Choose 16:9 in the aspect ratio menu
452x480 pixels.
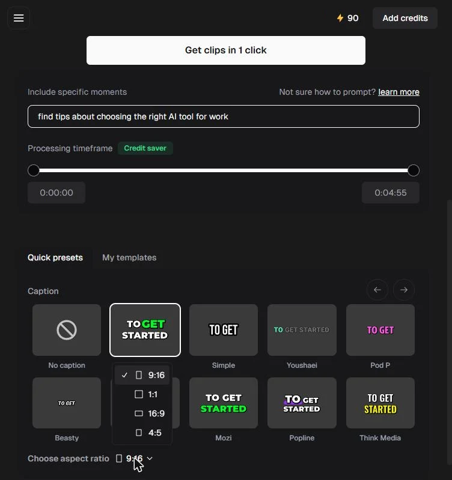point(142,413)
